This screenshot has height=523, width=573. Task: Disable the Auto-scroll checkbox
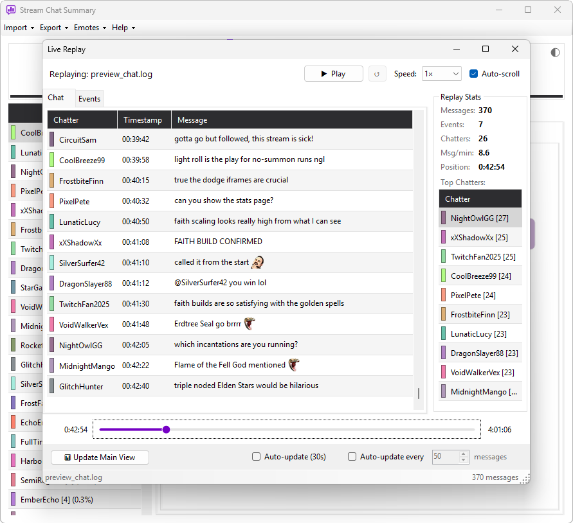pyautogui.click(x=473, y=74)
